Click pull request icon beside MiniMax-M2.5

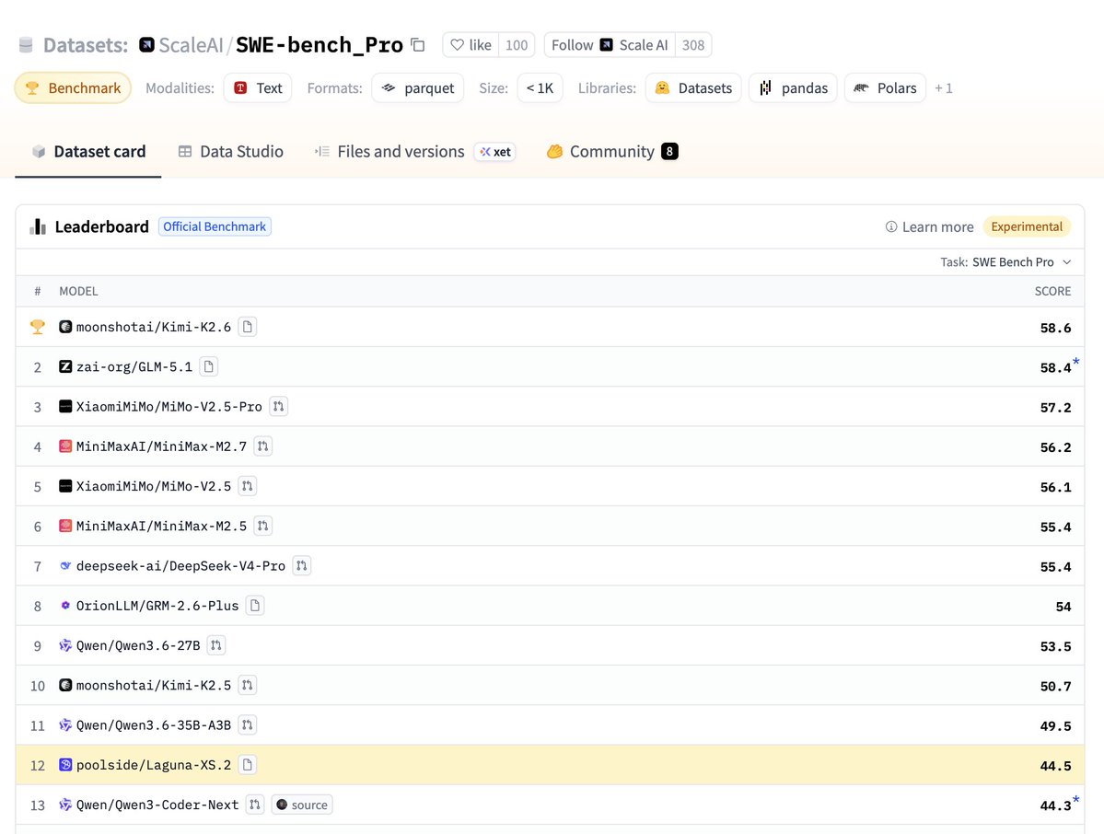pos(262,526)
